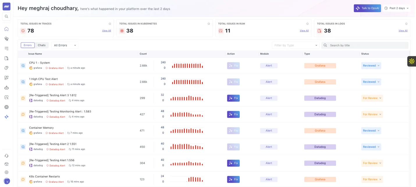The image size is (416, 187).
Task: Switch to the Chats tab
Action: (42, 45)
